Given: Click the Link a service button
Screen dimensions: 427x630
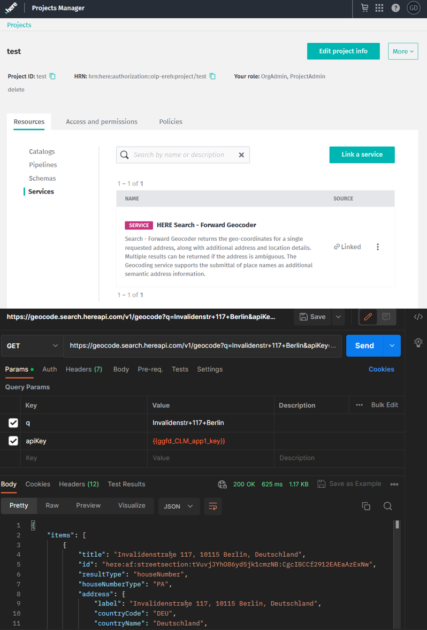Looking at the screenshot, I should click(362, 155).
